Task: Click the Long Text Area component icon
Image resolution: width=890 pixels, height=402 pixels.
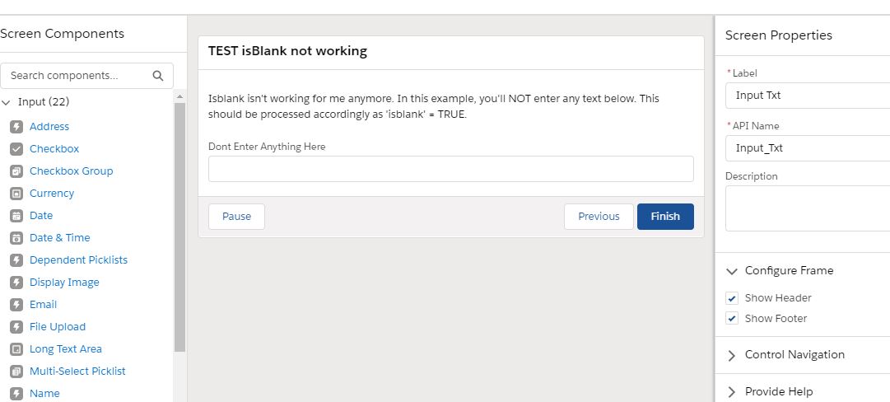Action: tap(16, 349)
